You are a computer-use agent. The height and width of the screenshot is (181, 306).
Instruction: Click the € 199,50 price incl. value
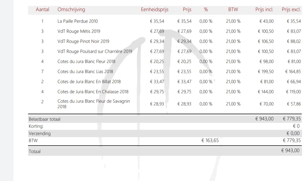click(x=266, y=71)
